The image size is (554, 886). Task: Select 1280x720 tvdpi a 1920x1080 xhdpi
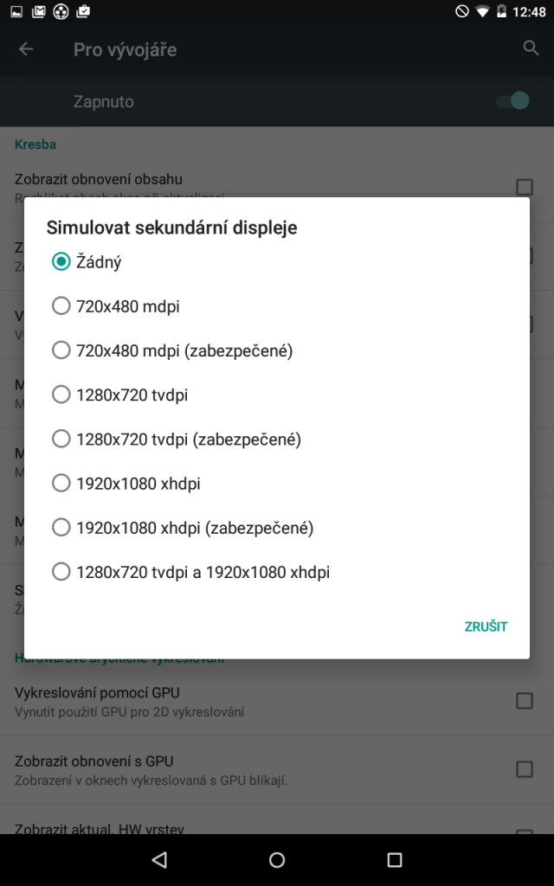pyautogui.click(x=276, y=572)
